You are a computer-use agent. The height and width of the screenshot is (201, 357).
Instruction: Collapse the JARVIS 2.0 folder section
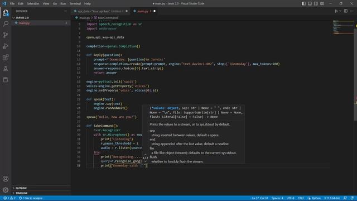[41, 17]
